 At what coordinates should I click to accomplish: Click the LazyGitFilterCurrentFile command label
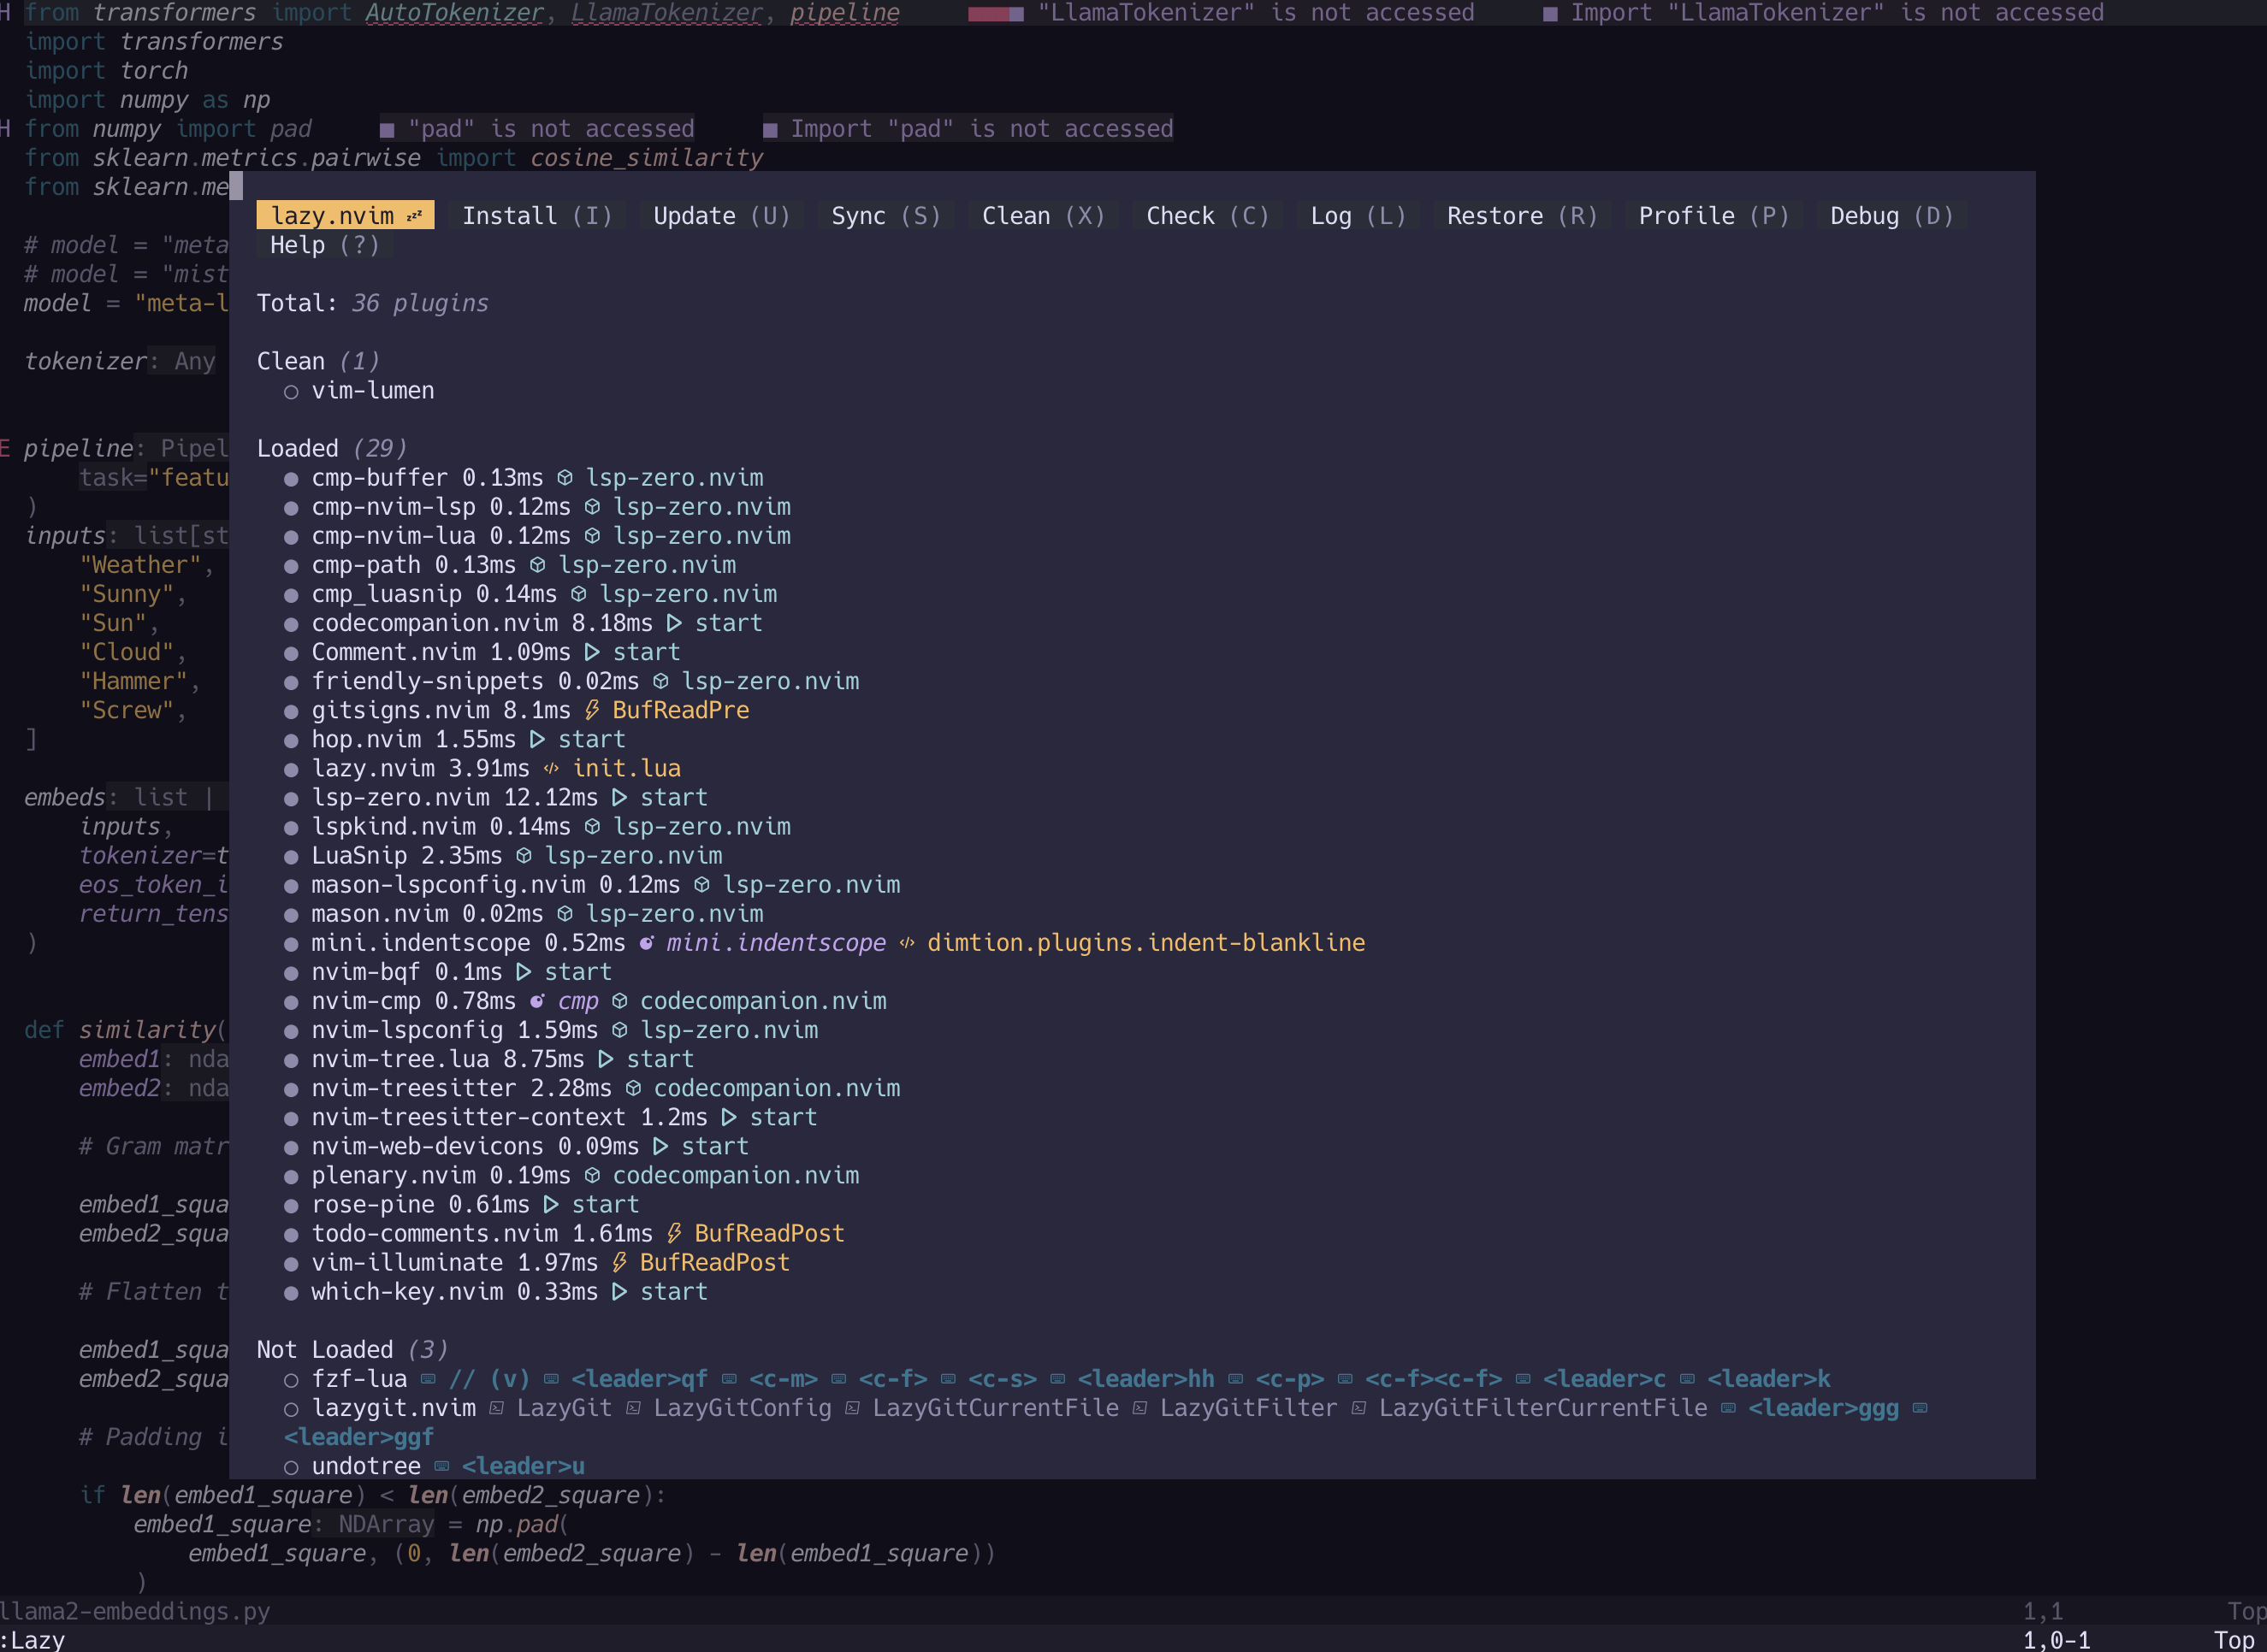point(1542,1408)
